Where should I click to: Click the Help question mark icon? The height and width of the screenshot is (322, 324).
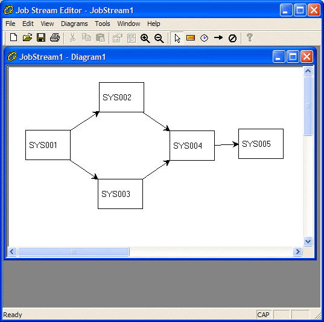pyautogui.click(x=250, y=38)
